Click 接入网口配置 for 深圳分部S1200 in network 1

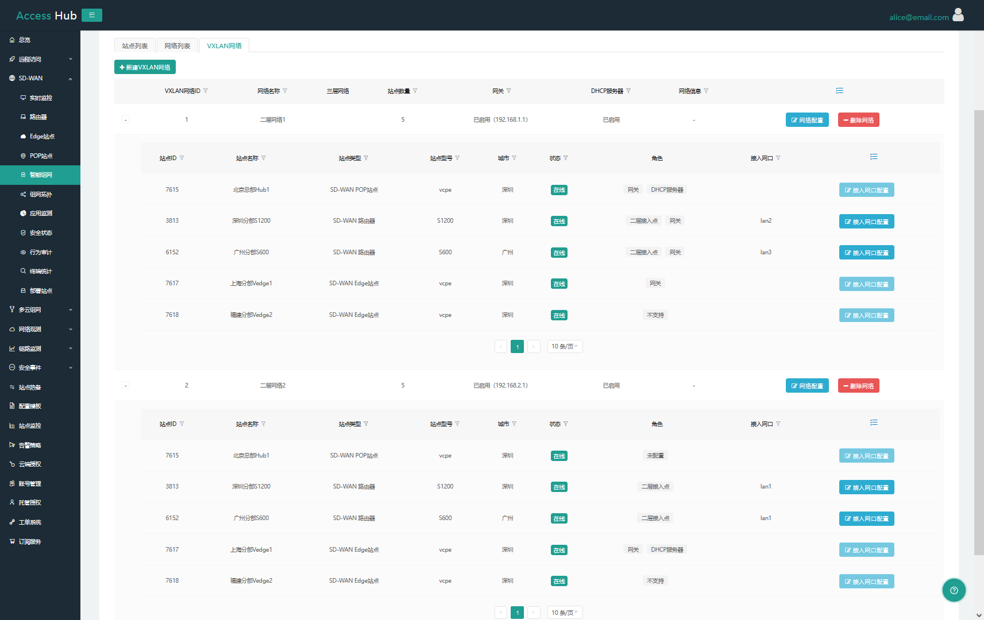[866, 222]
